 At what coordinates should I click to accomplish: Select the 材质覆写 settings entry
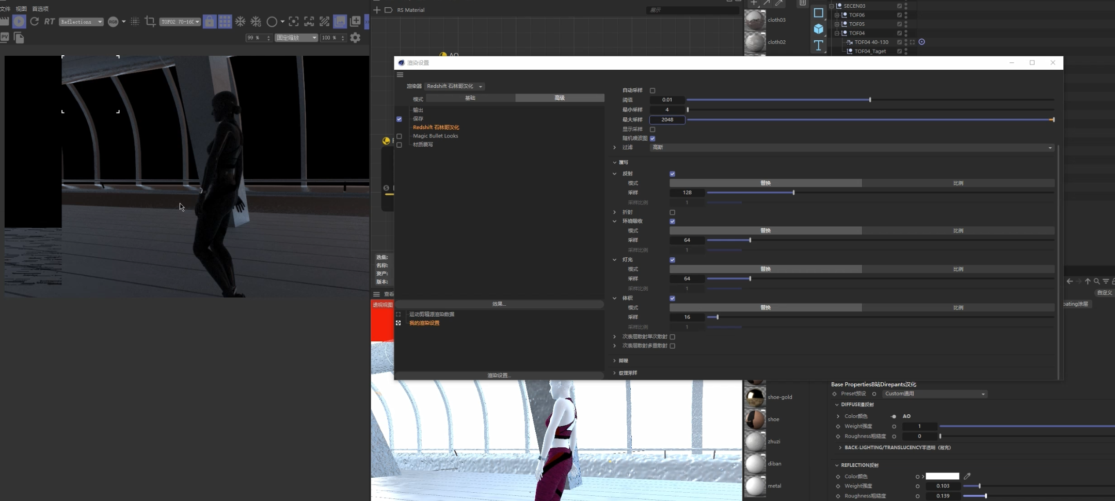pos(423,145)
